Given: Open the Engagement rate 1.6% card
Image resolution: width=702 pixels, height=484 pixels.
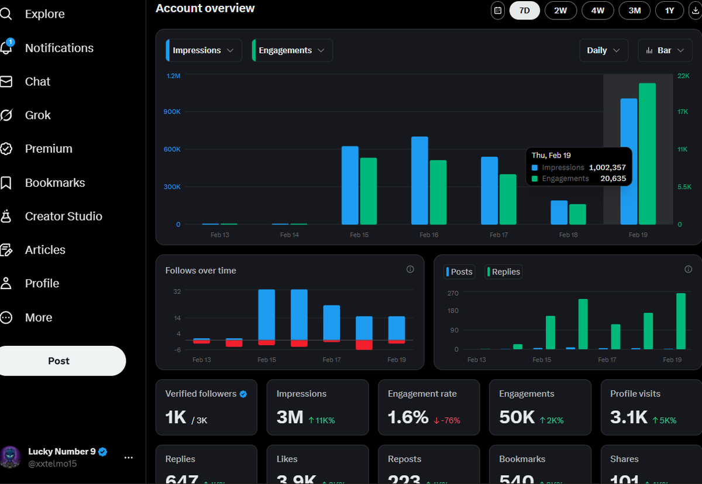Looking at the screenshot, I should point(429,407).
